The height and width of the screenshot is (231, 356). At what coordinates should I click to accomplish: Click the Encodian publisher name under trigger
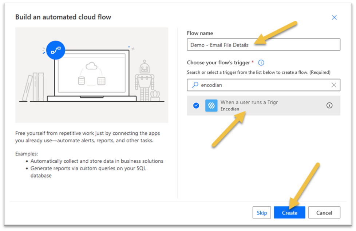230,109
